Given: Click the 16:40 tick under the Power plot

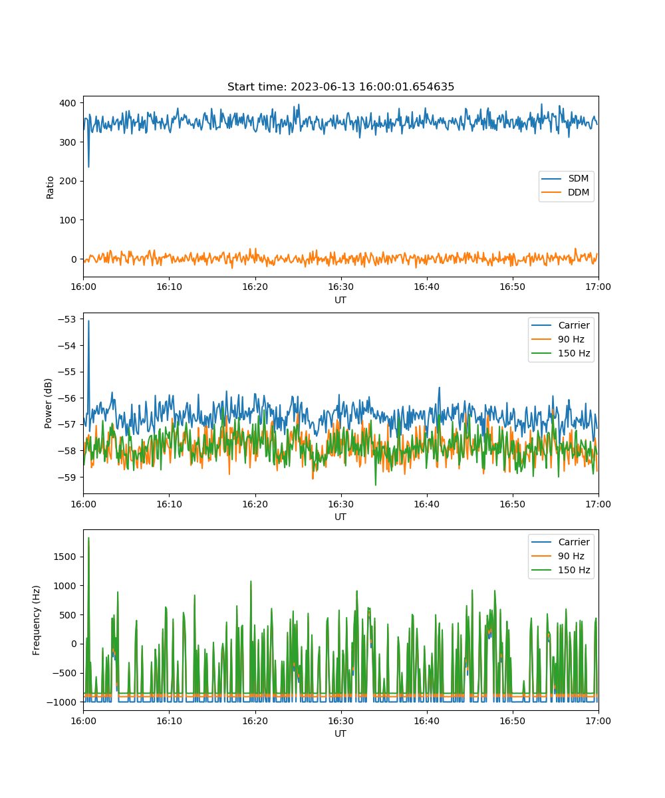Looking at the screenshot, I should click(x=426, y=503).
